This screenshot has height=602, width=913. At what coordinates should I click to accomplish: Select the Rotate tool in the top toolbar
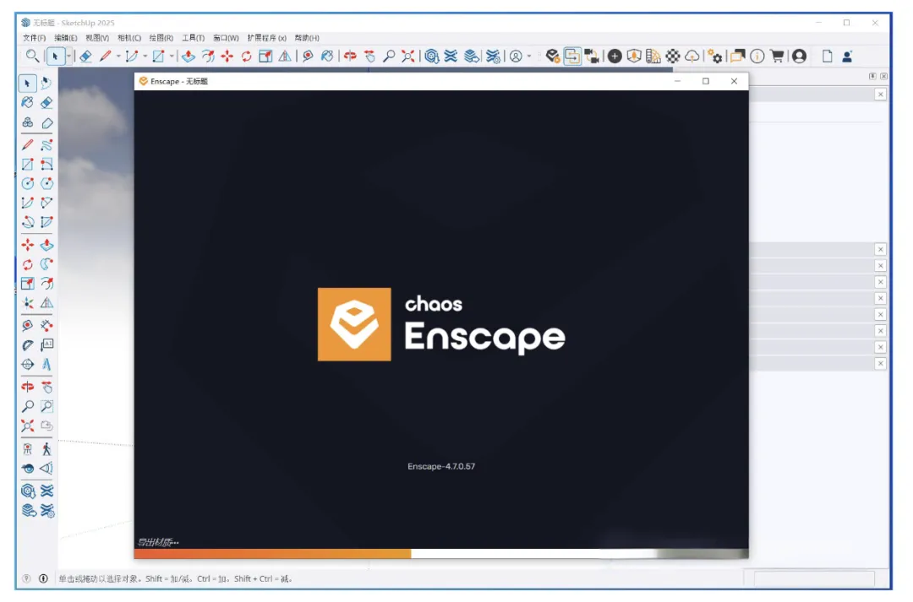point(246,56)
